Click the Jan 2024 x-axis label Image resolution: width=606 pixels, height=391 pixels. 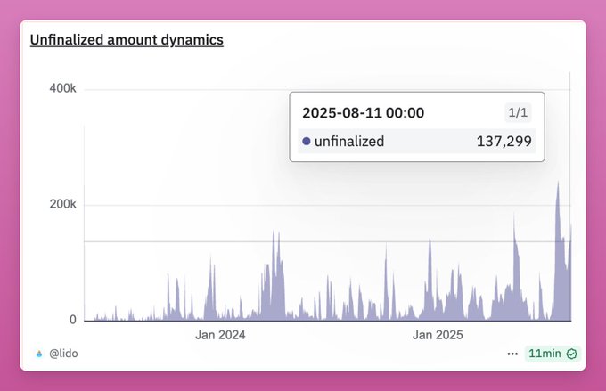coord(220,335)
